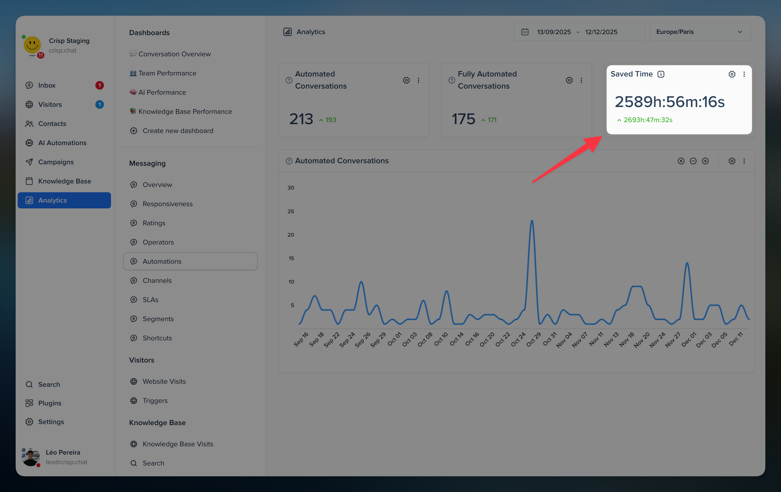Open the info tooltip on Saved Time
Image resolution: width=781 pixels, height=492 pixels.
coord(661,74)
